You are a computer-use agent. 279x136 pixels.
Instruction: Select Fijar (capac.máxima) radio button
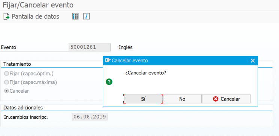click(6, 82)
